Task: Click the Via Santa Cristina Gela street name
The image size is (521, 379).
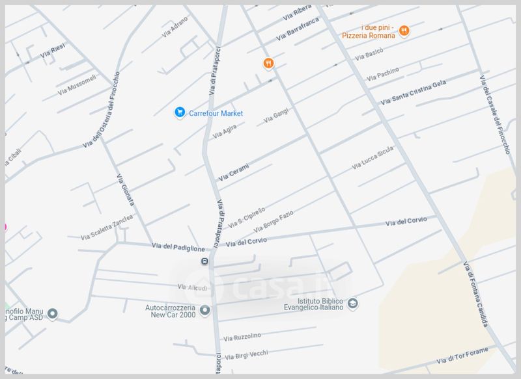Action: coord(414,92)
